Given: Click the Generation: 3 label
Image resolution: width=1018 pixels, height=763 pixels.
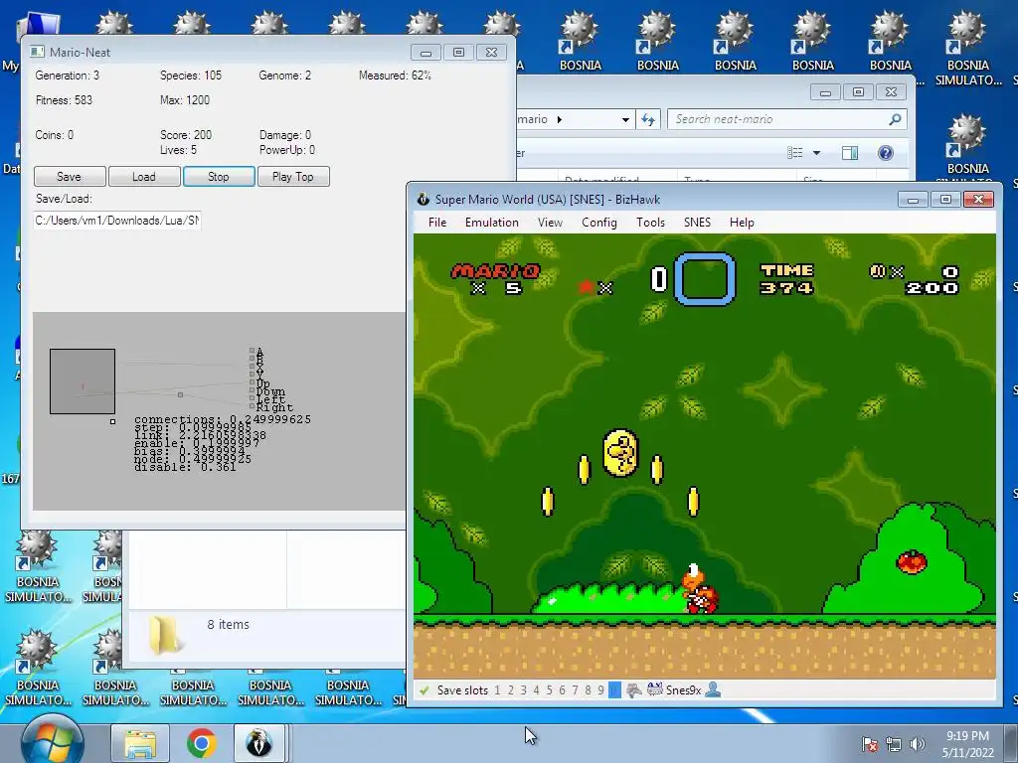Looking at the screenshot, I should (68, 76).
